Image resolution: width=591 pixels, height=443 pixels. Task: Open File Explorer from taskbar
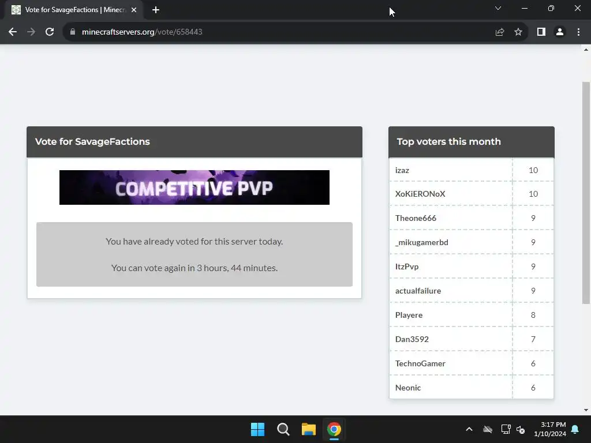click(309, 429)
